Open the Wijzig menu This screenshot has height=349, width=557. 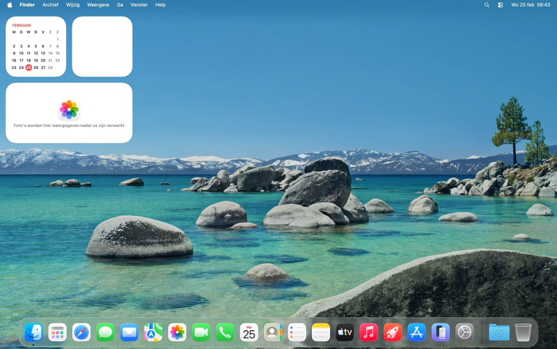tap(73, 5)
